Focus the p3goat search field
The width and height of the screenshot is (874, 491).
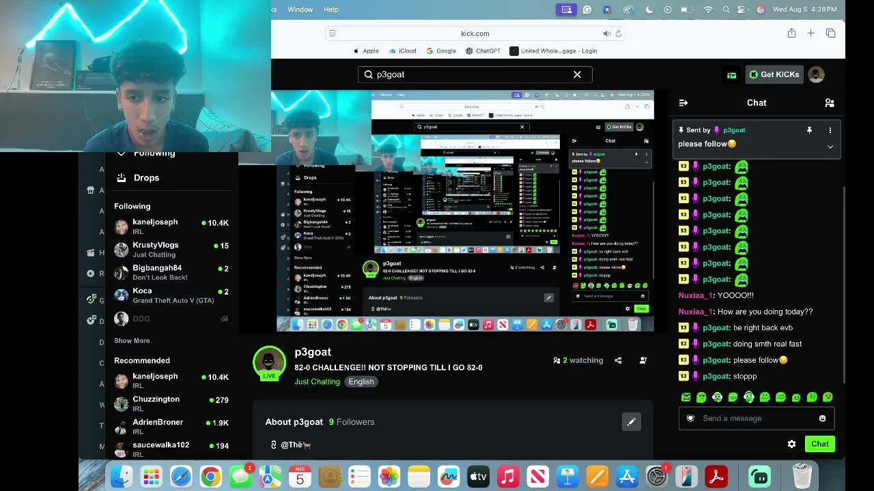[x=475, y=74]
